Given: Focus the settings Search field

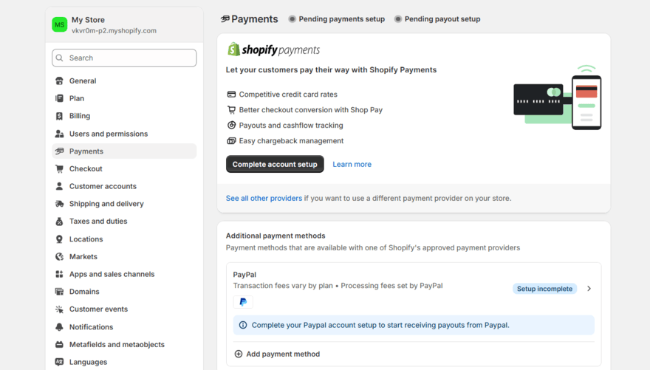Looking at the screenshot, I should click(124, 58).
